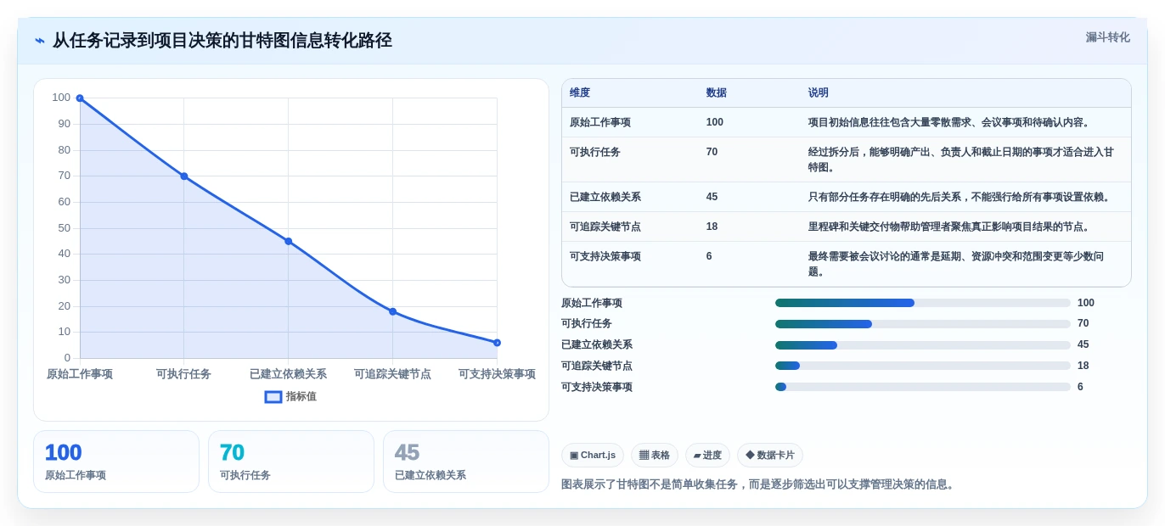
Task: Click the chart data point at 原始工作事项
Action: tap(80, 98)
